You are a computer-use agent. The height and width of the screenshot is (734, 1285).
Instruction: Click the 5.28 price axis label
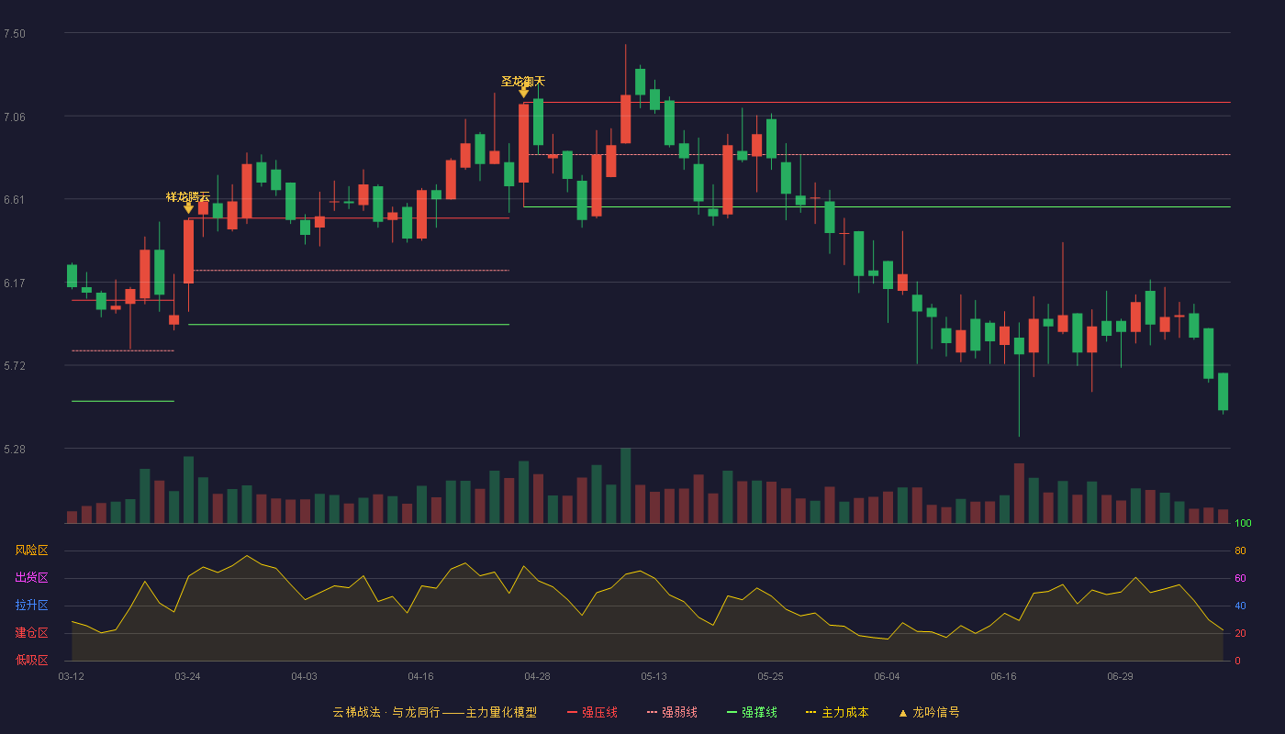15,450
